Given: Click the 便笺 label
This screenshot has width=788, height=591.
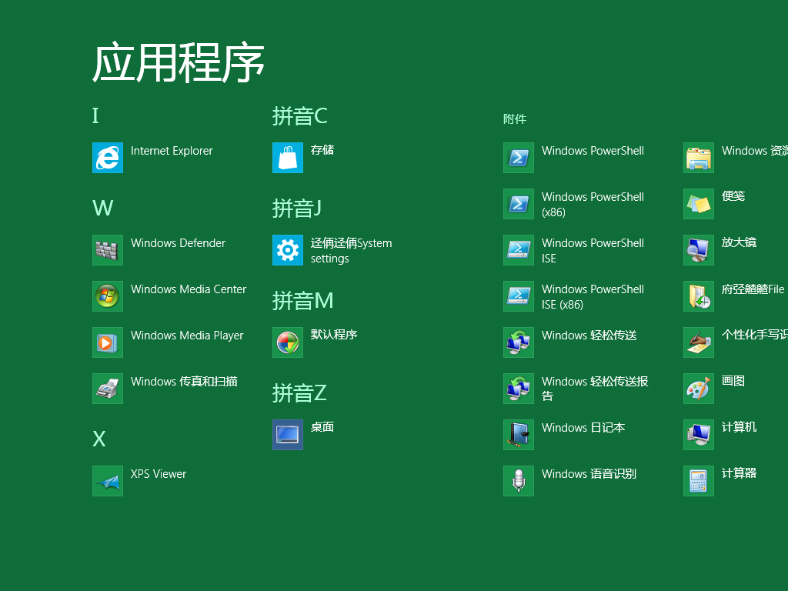Looking at the screenshot, I should 733,196.
